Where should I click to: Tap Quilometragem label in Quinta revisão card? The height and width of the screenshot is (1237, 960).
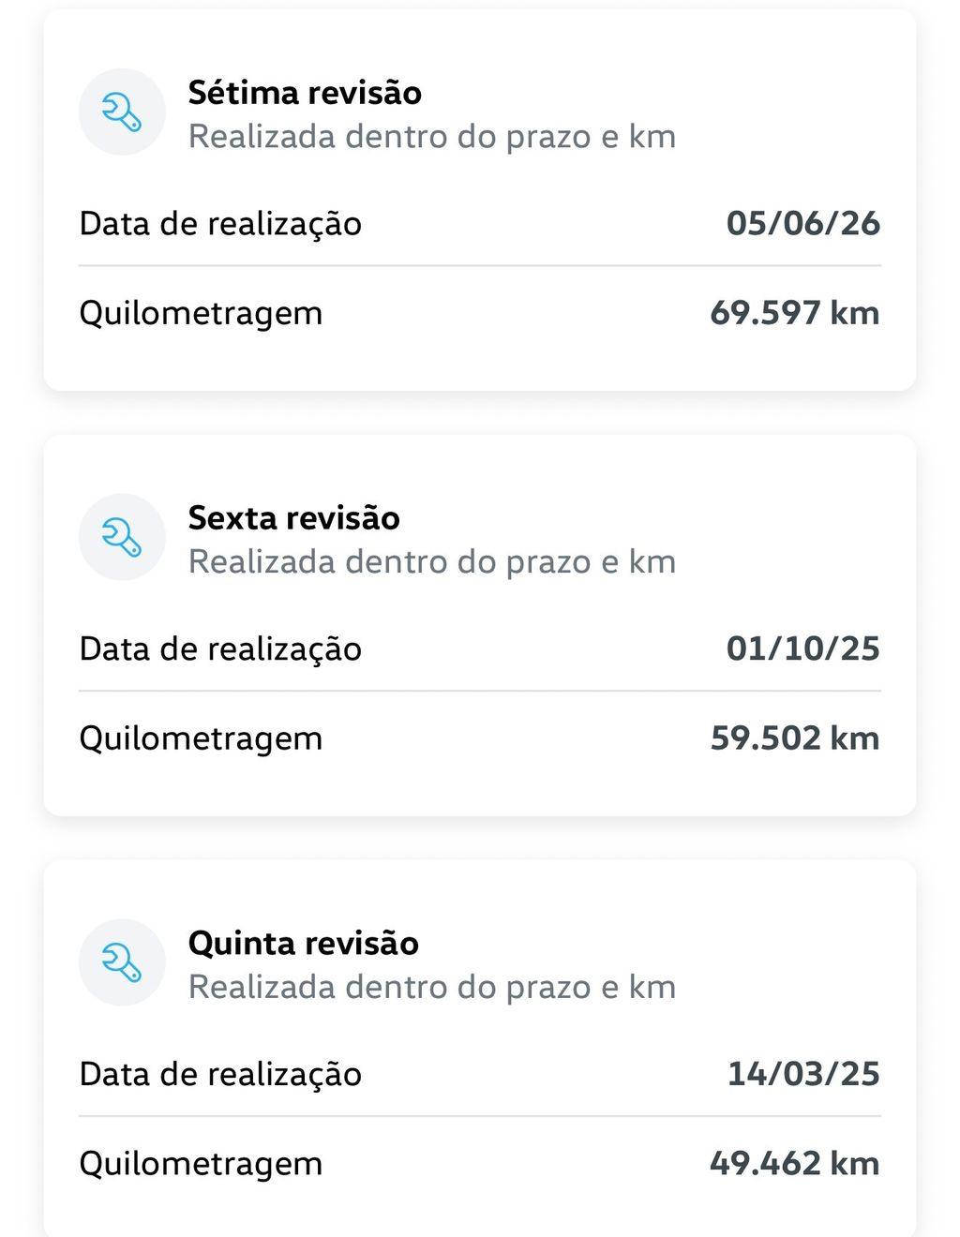pyautogui.click(x=201, y=1165)
